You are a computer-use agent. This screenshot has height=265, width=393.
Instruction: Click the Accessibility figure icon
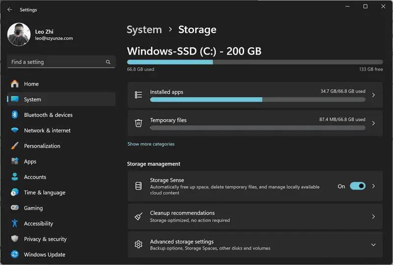[15, 223]
